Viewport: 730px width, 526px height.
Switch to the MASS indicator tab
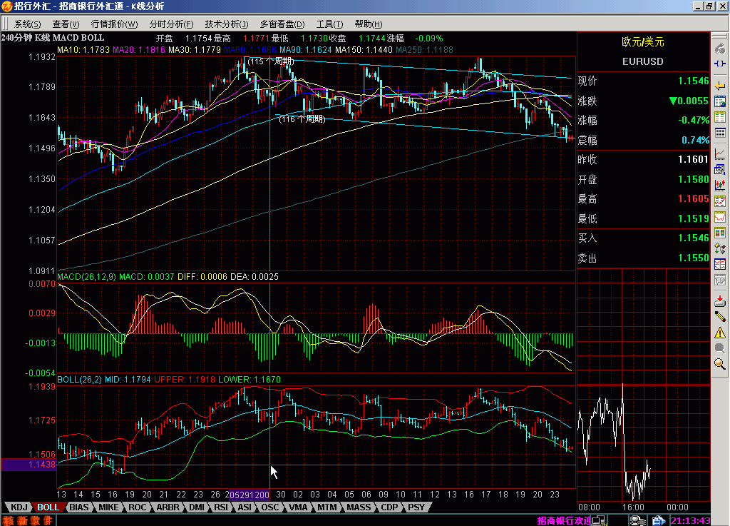[359, 507]
